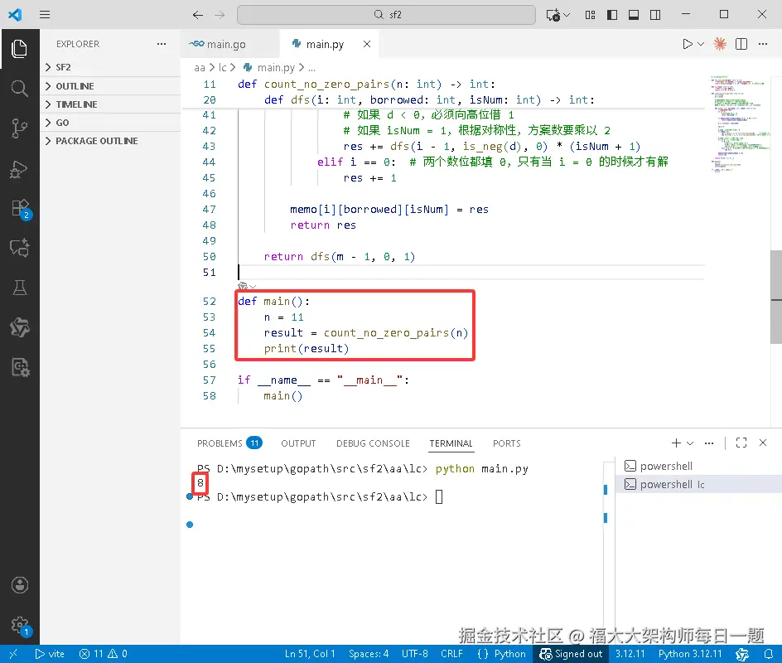Open the notifications bell in status bar

coord(769,654)
